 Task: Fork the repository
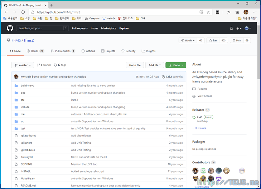click(237, 40)
